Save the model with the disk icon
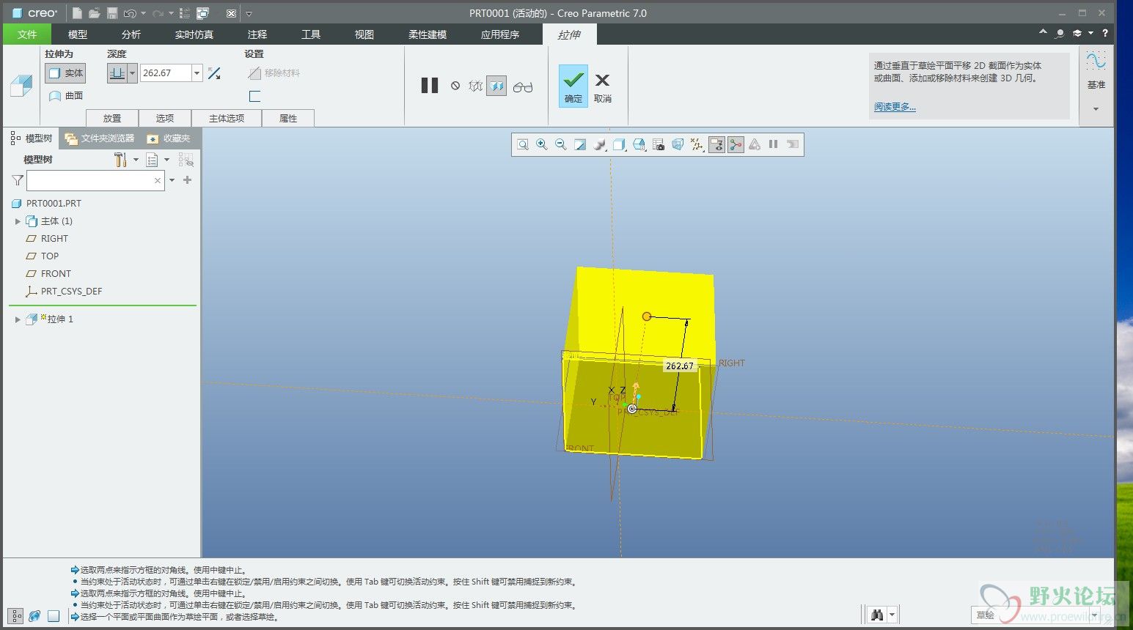This screenshot has height=630, width=1133. [112, 13]
